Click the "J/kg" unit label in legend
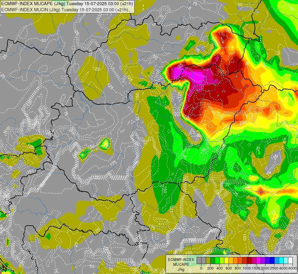The image size is (298, 274). pos(181,269)
